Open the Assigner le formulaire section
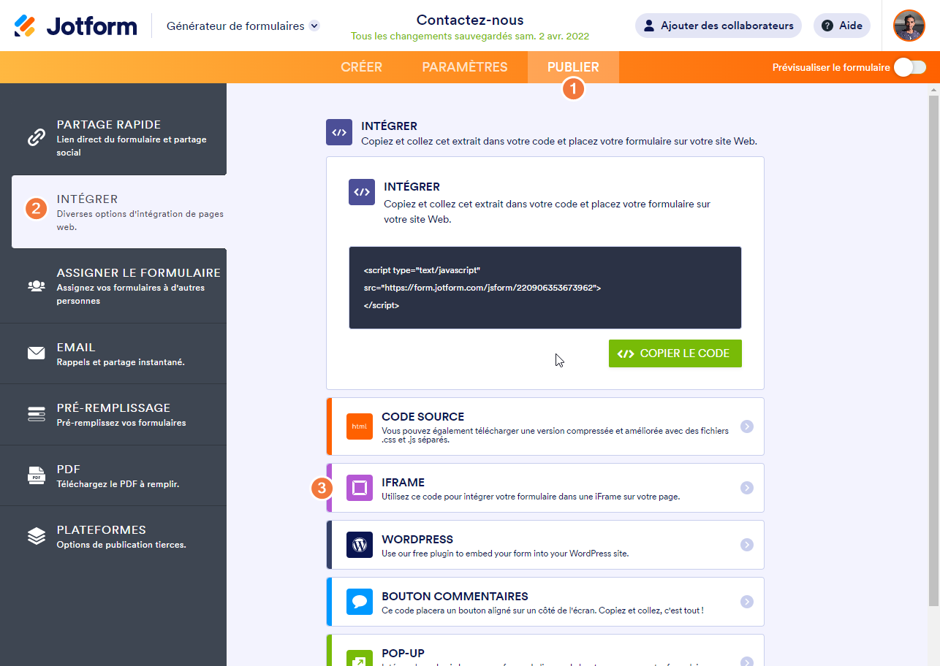The image size is (940, 666). [x=113, y=286]
